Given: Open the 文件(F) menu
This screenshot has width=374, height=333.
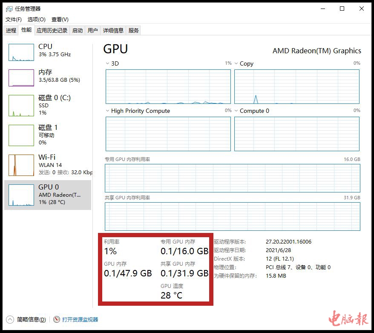Looking at the screenshot, I should coord(14,20).
